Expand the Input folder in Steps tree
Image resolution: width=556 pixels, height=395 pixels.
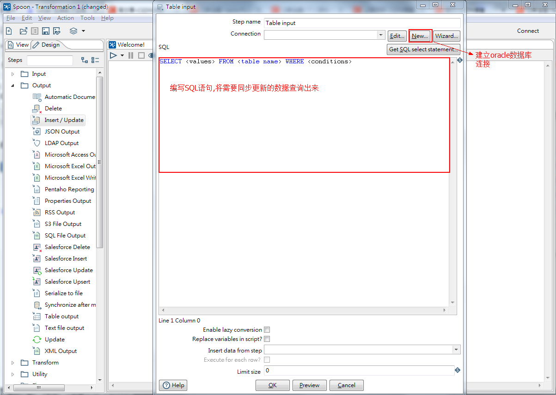coord(12,73)
